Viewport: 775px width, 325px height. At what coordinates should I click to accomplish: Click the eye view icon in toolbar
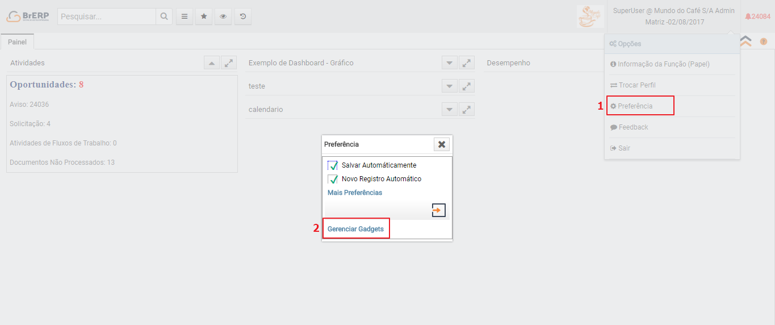point(223,16)
